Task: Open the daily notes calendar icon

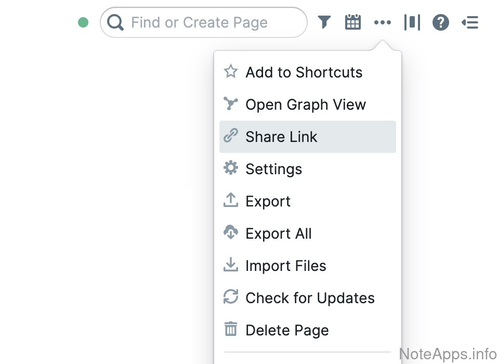Action: click(353, 22)
